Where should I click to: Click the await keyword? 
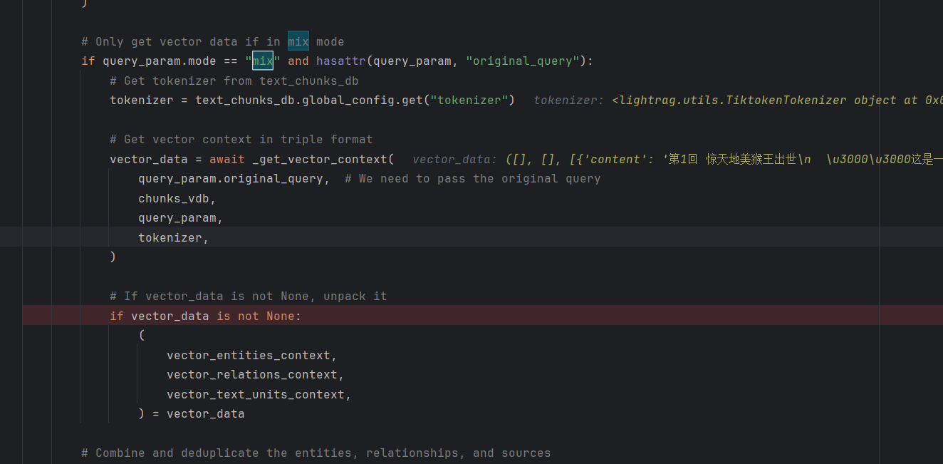coord(226,159)
